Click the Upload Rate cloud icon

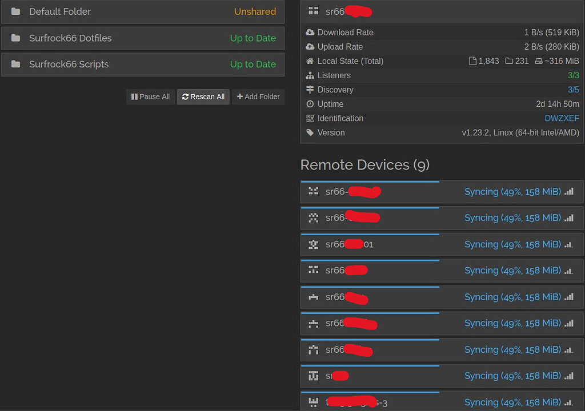(311, 47)
